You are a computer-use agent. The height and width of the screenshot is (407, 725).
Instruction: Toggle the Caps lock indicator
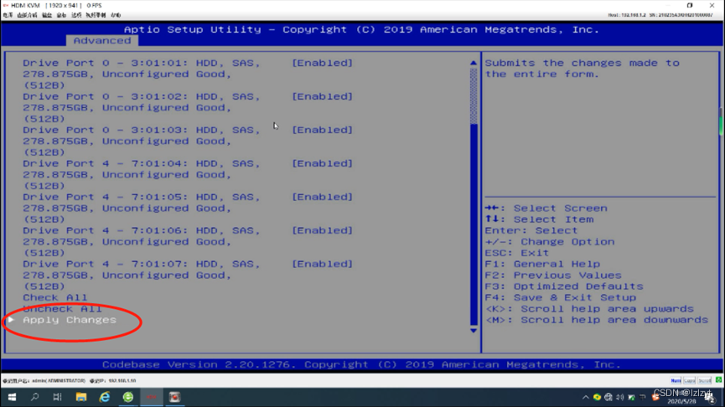(x=690, y=381)
